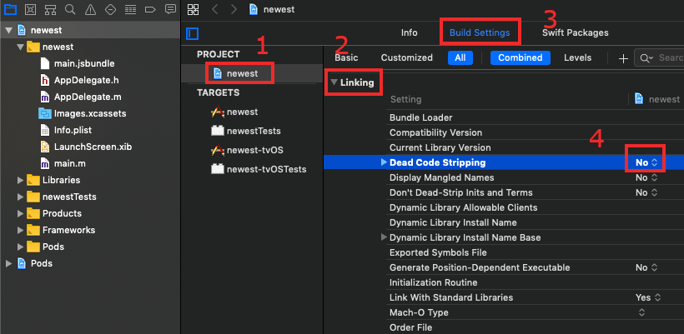Go forward with the right chevron

point(234,9)
